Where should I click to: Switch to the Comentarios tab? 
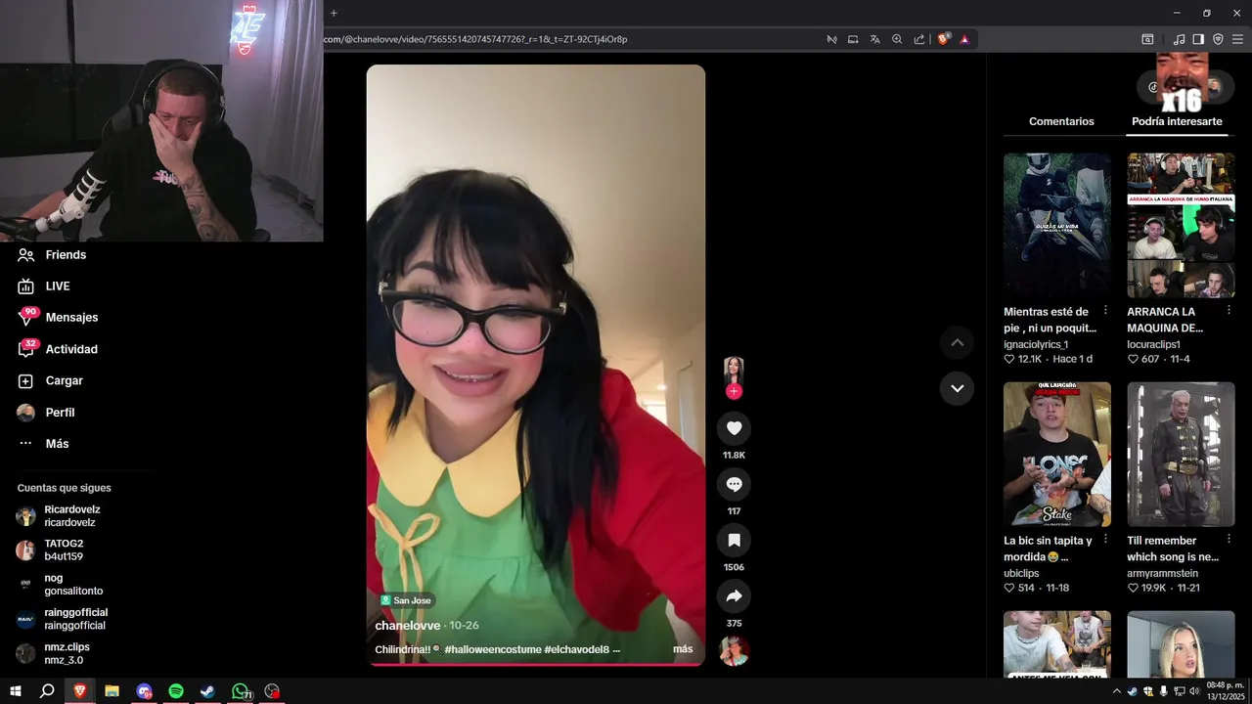coord(1061,121)
